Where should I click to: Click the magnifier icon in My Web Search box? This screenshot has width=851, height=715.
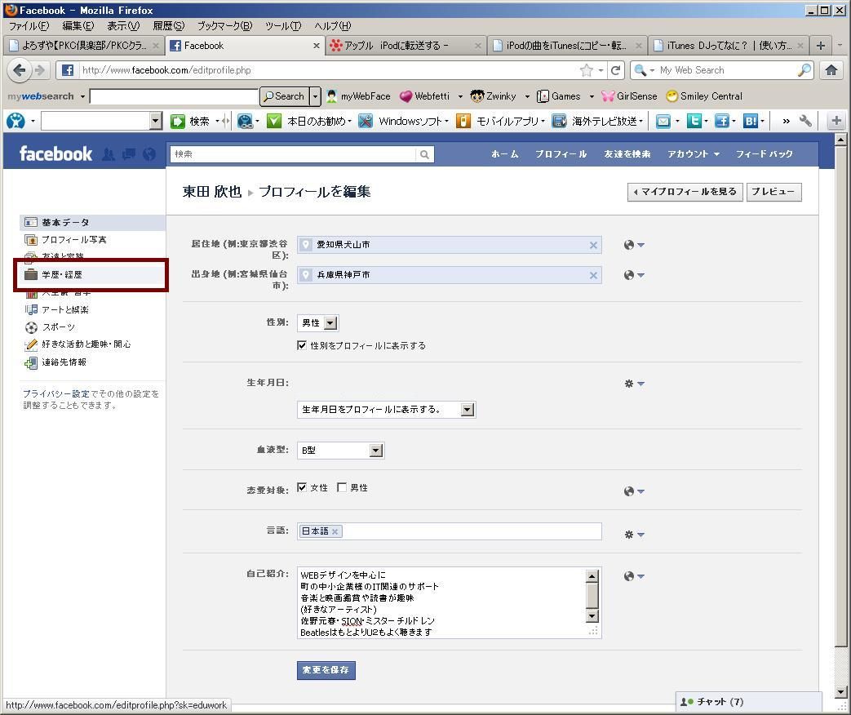click(804, 70)
